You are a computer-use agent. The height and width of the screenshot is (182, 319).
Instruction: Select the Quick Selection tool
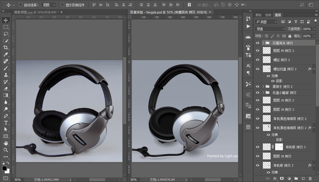tap(6, 41)
